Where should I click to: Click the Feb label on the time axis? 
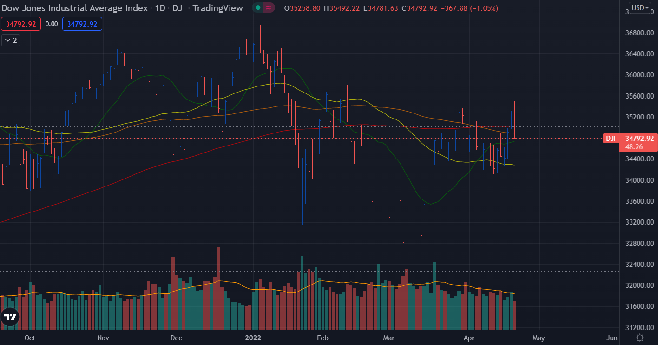[322, 338]
